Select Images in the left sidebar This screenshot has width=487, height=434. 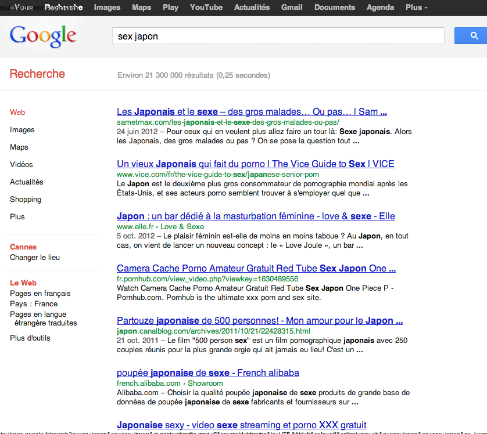click(22, 129)
